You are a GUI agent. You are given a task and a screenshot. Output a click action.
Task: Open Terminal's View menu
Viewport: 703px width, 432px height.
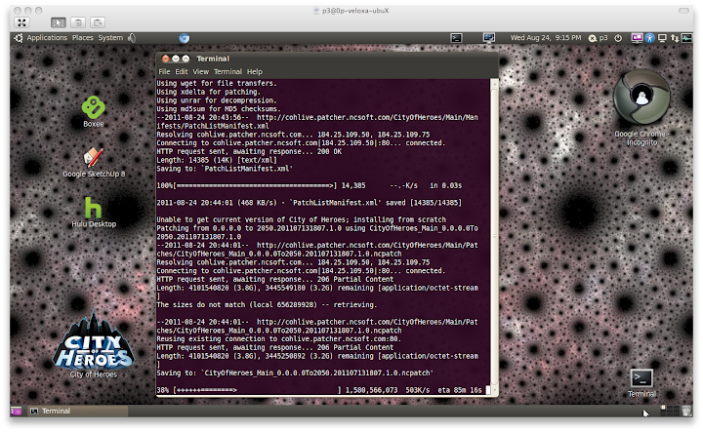(x=200, y=71)
